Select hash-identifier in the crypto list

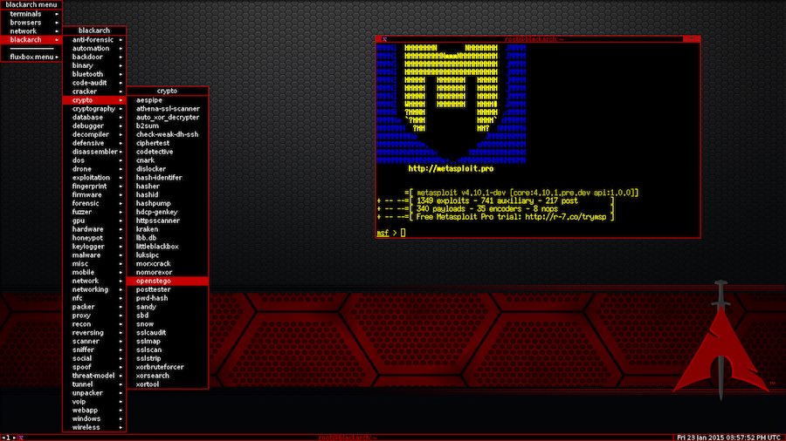click(x=158, y=178)
